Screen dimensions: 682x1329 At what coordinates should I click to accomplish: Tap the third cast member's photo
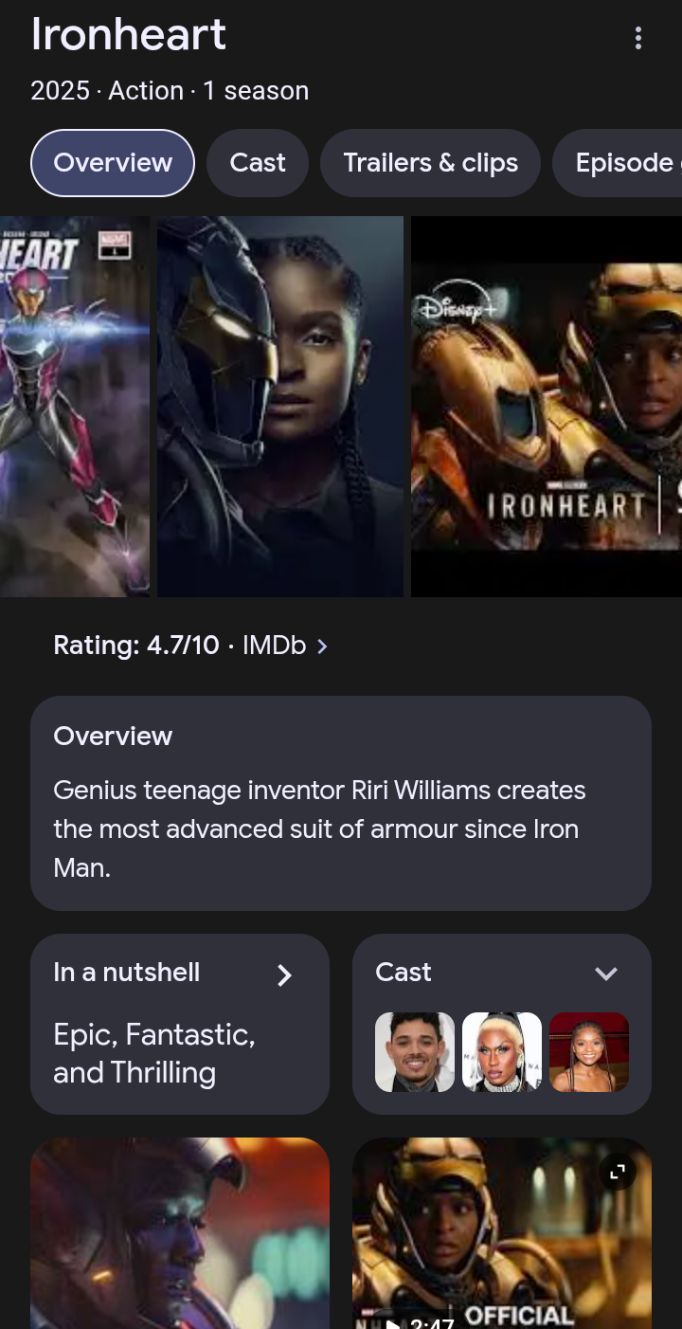[589, 1052]
